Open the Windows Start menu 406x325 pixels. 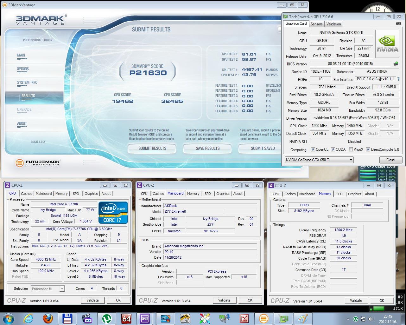click(8, 318)
